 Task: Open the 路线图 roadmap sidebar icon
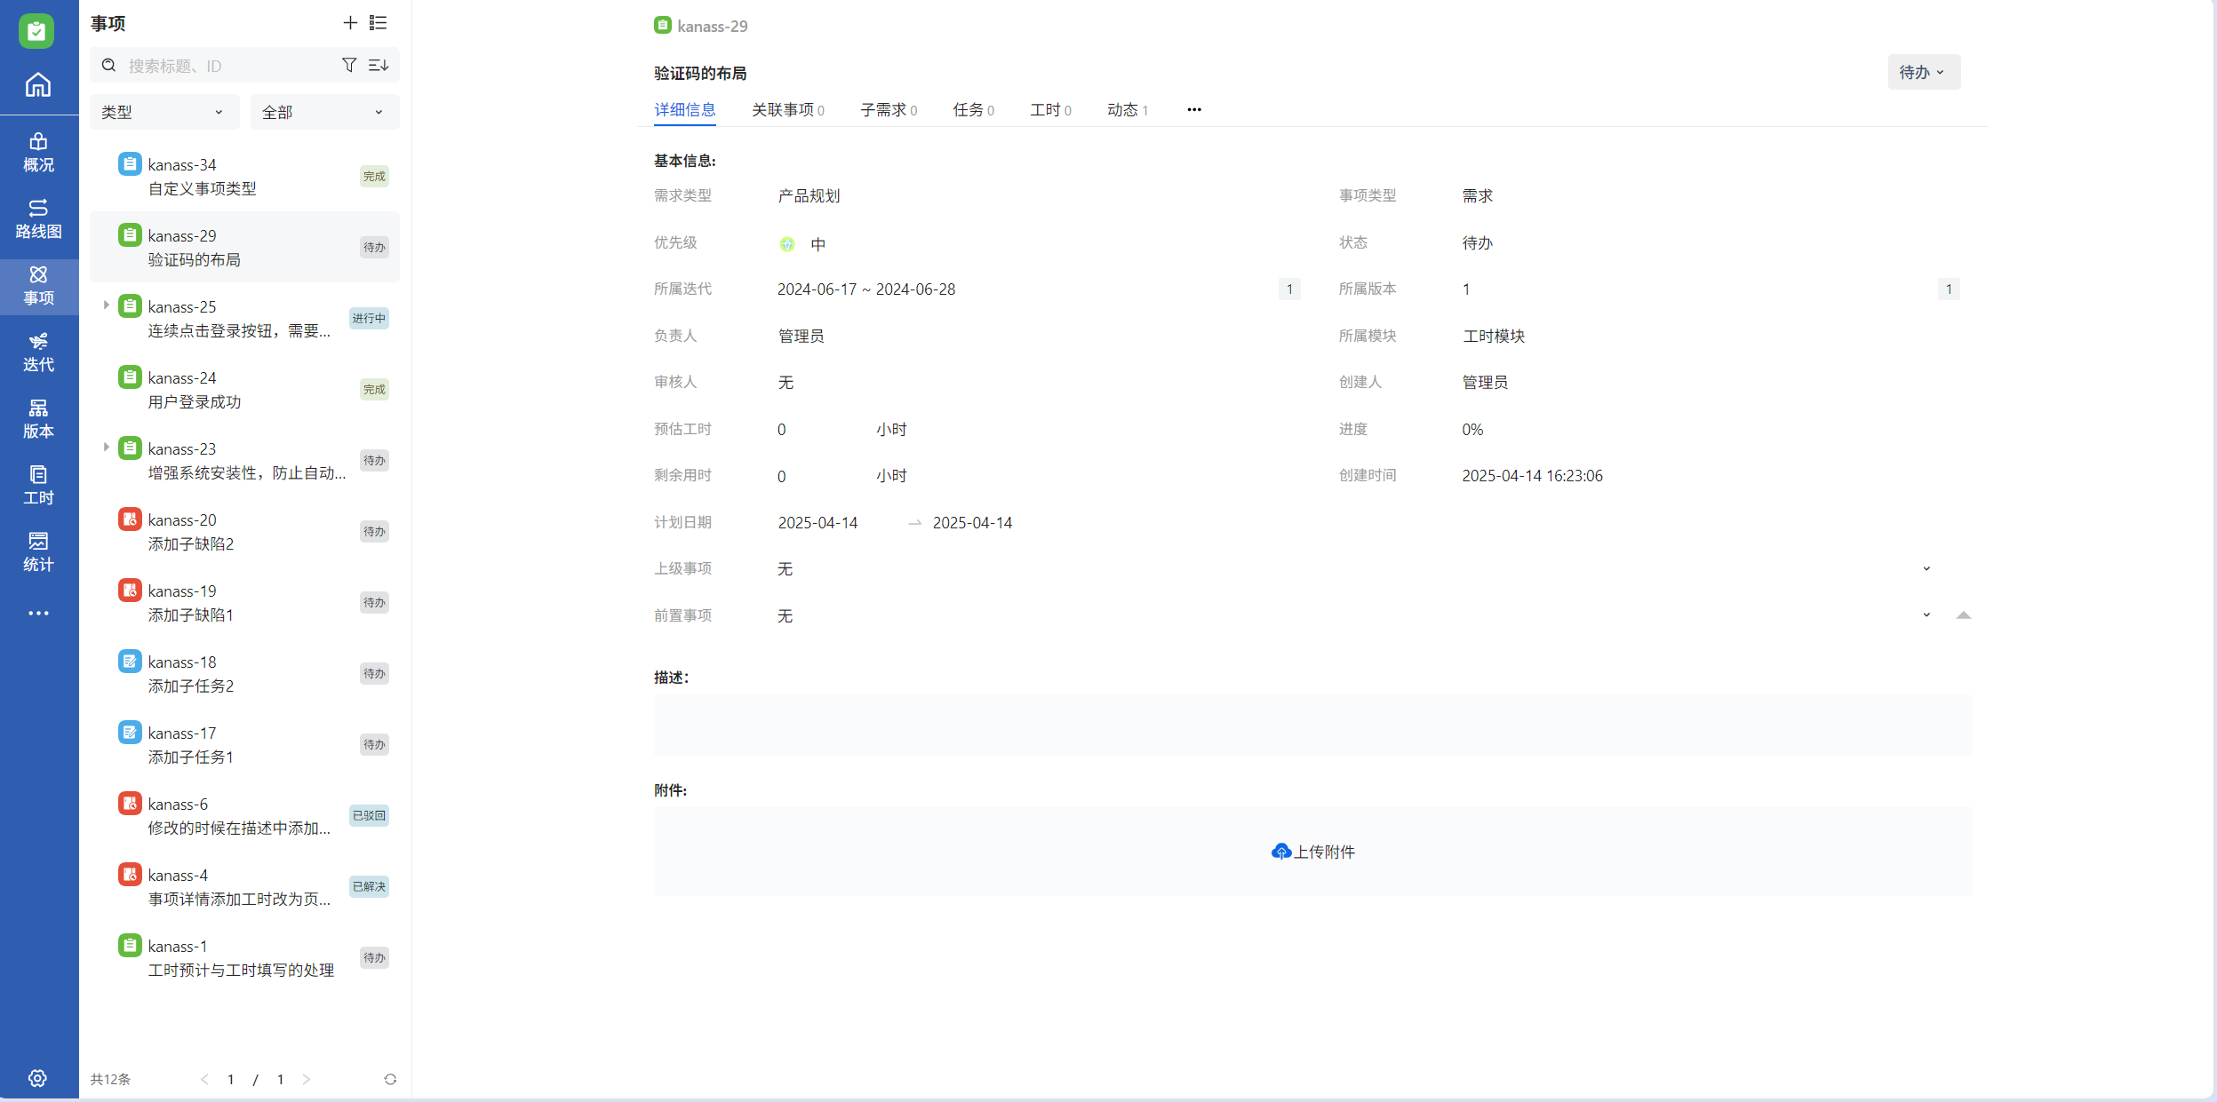pos(38,218)
